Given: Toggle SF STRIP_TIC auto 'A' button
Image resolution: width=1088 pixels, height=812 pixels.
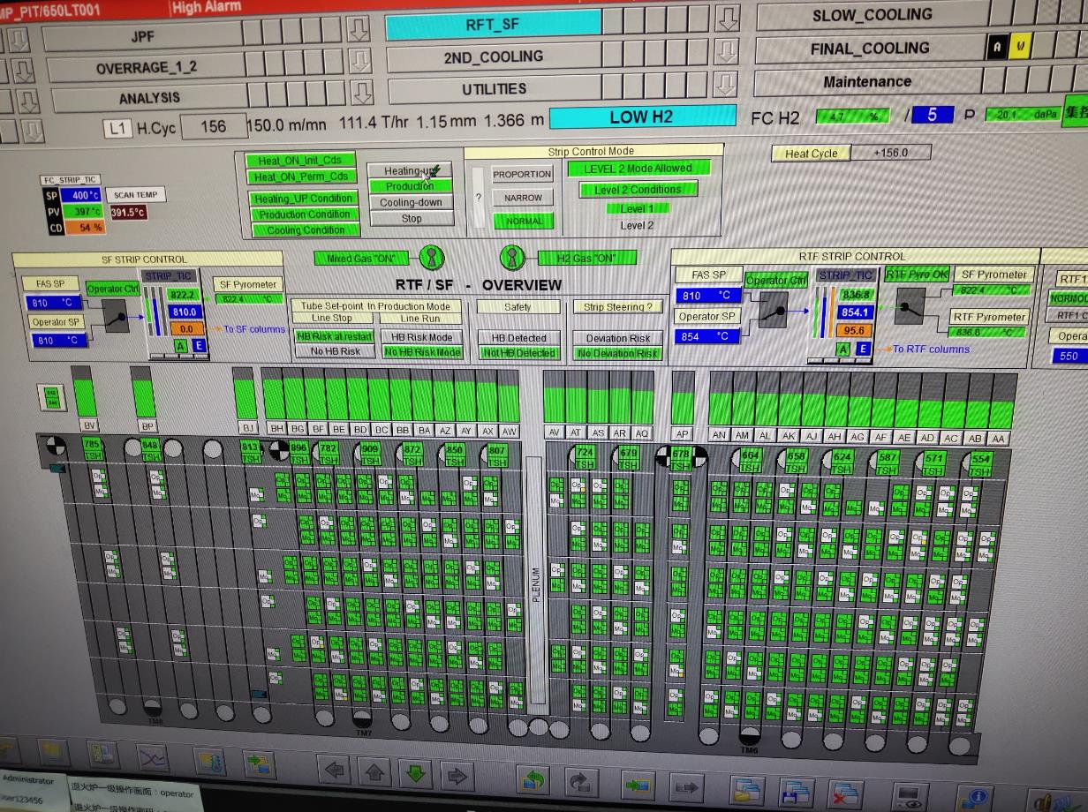Looking at the screenshot, I should 180,345.
